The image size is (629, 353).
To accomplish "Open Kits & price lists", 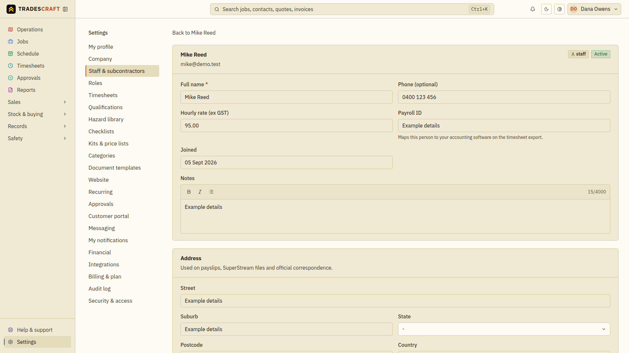I will point(122,143).
